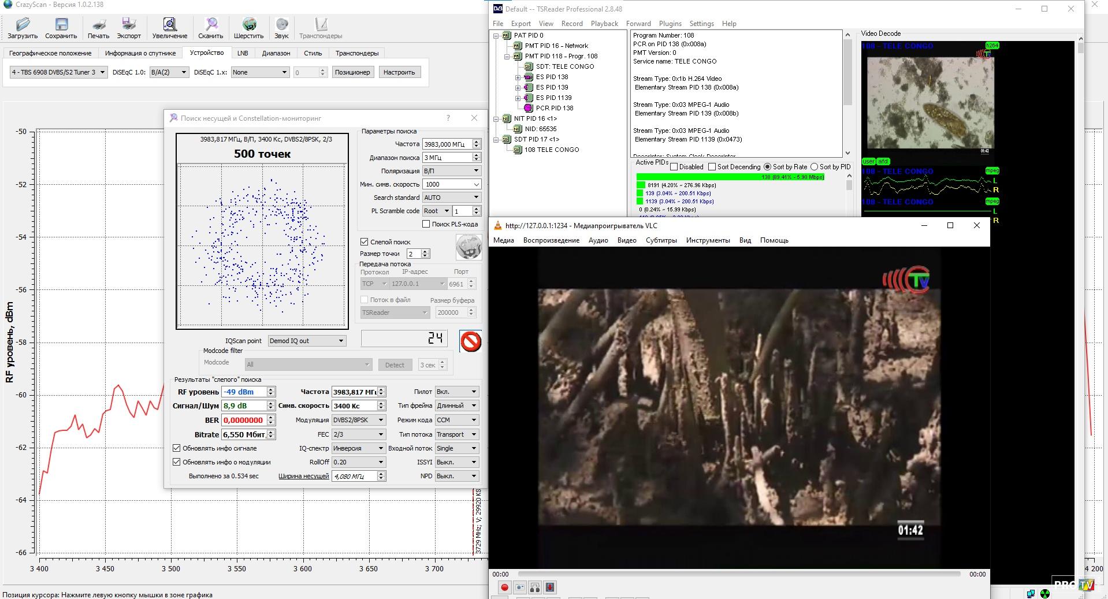This screenshot has width=1108, height=599.
Task: Click the Настроить button
Action: [399, 72]
